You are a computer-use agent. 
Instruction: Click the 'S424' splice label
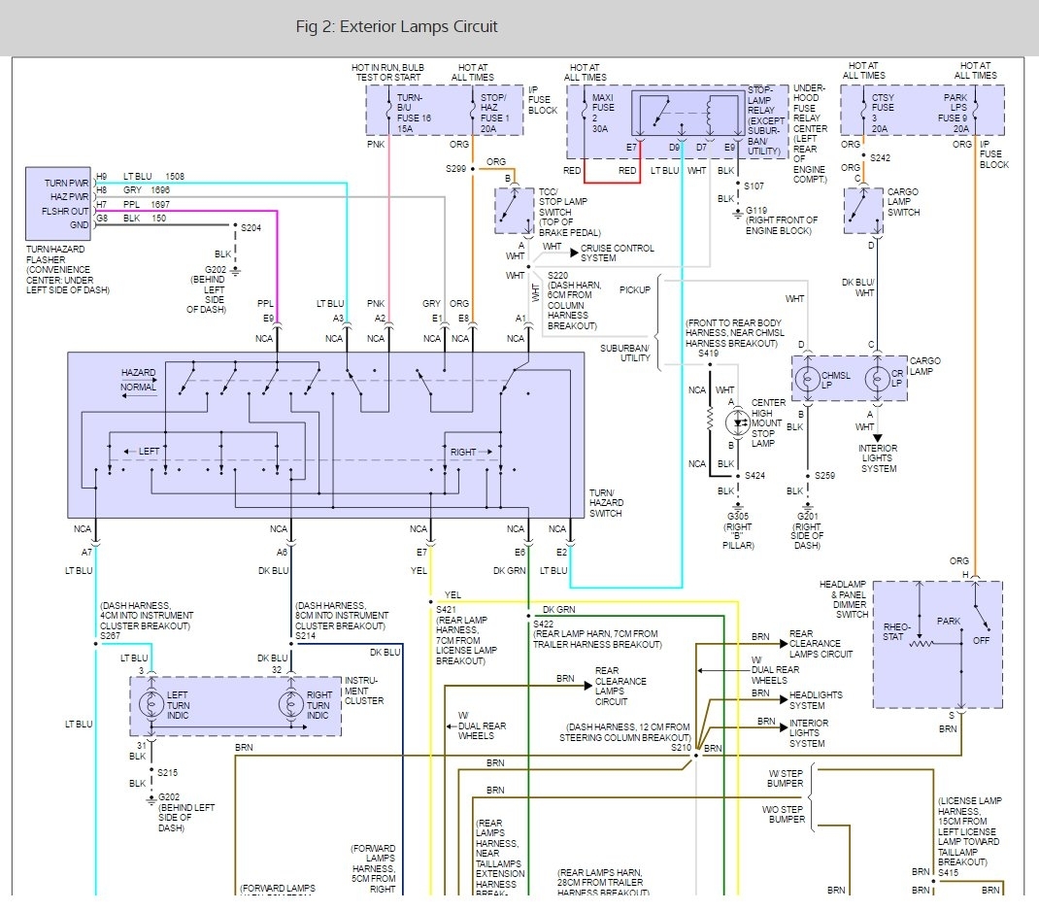[754, 476]
